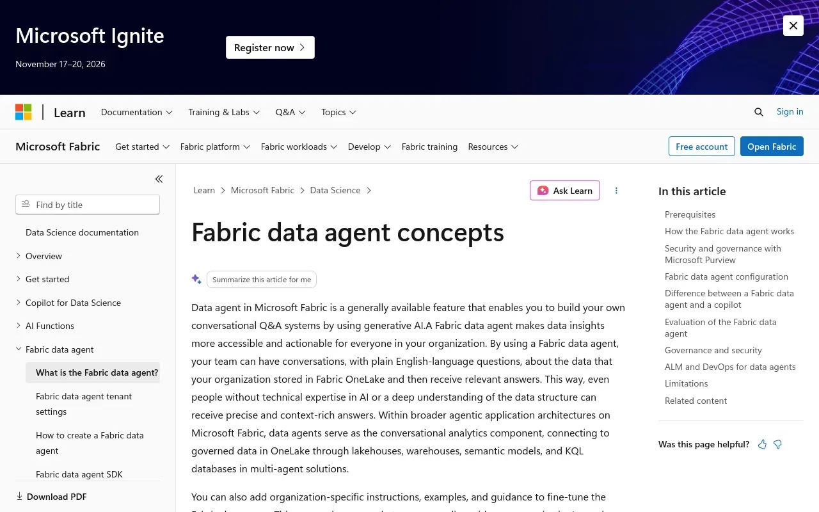The width and height of the screenshot is (819, 512).
Task: Click the thumbs up feedback icon
Action: click(762, 444)
